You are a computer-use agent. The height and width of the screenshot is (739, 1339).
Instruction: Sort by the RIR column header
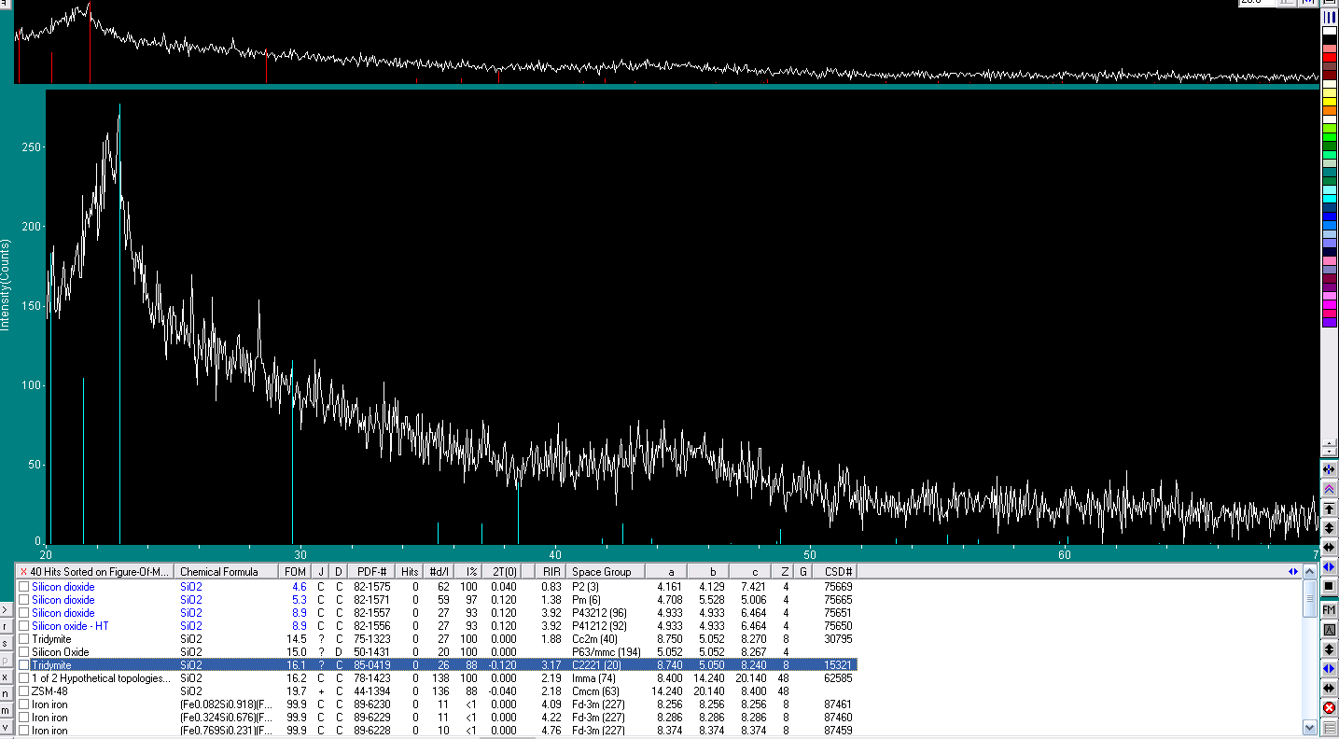(x=551, y=571)
